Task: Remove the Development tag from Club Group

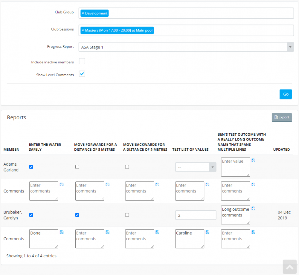Action: [83, 13]
